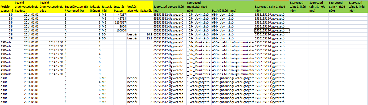
Task: Select the percent cell 16,9
Action: (146, 34)
